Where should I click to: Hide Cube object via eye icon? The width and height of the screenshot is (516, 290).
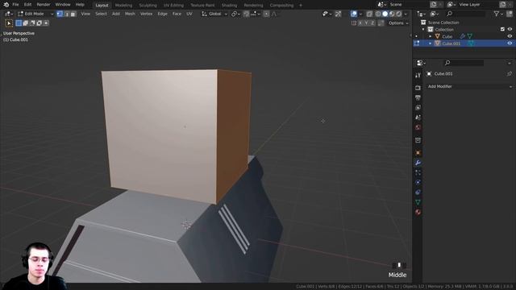510,36
